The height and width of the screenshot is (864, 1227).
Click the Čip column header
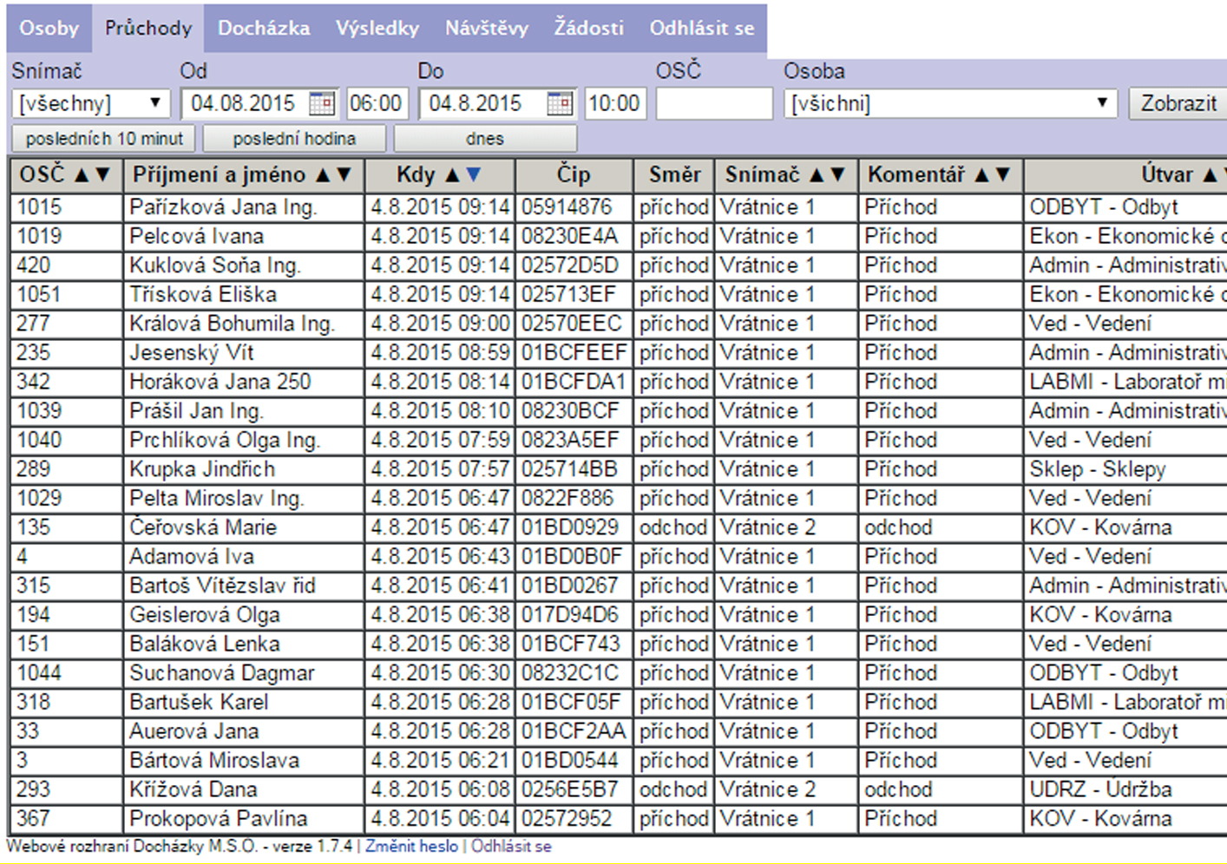click(x=574, y=175)
